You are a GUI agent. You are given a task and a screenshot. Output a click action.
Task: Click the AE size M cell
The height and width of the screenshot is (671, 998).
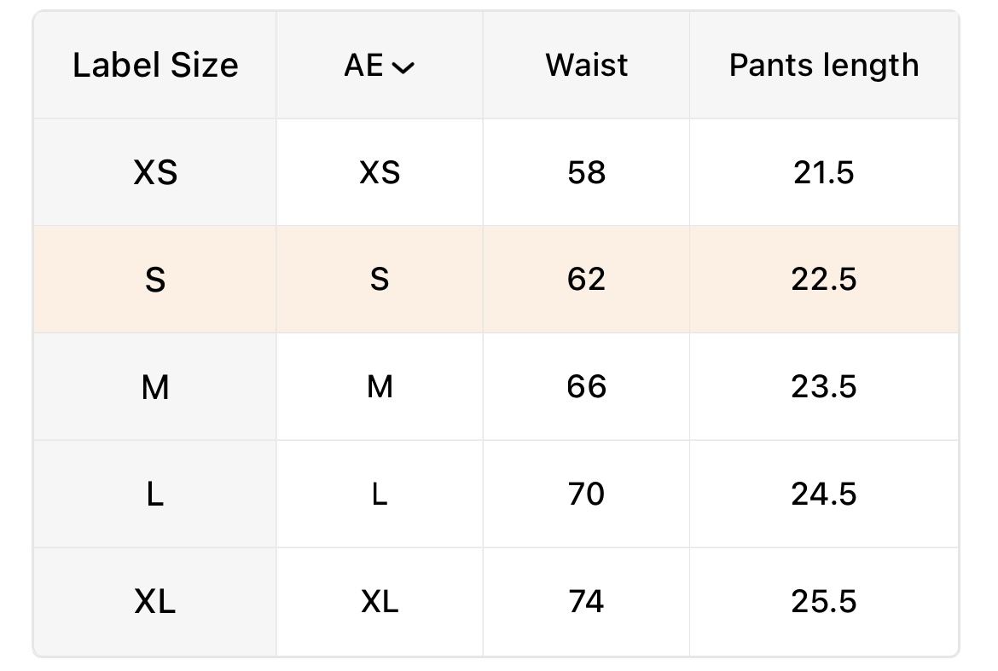click(380, 387)
